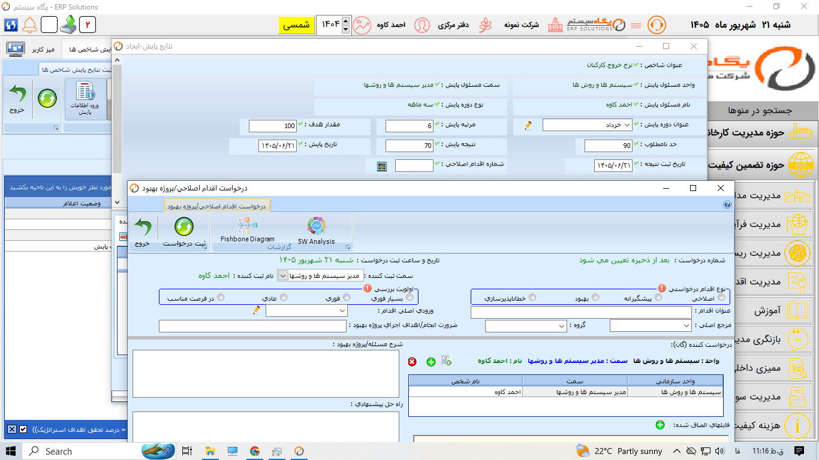Click the help question mark icon
Image resolution: width=819 pixels, height=460 pixels.
[x=727, y=204]
